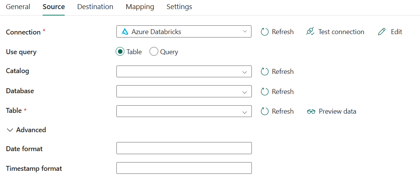Viewport: 420px width, 189px height.
Task: Click the Refresh icon beside Catalog
Action: point(265,72)
